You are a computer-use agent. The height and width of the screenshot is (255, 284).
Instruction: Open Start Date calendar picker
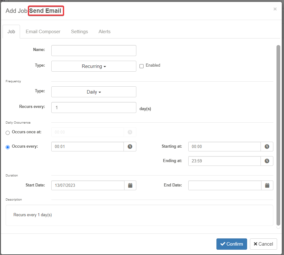pos(130,185)
